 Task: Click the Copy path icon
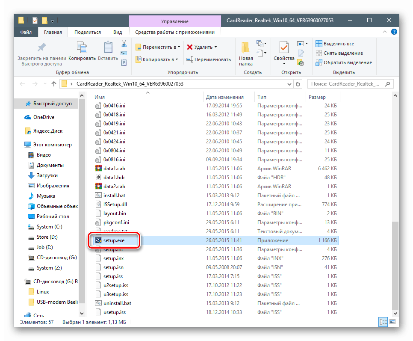[x=124, y=53]
